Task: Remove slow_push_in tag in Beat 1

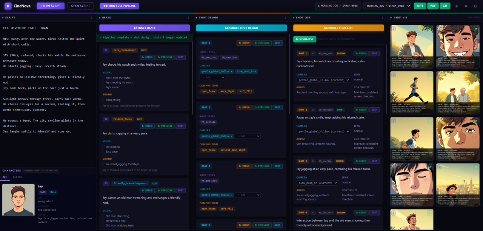Action: (255, 71)
